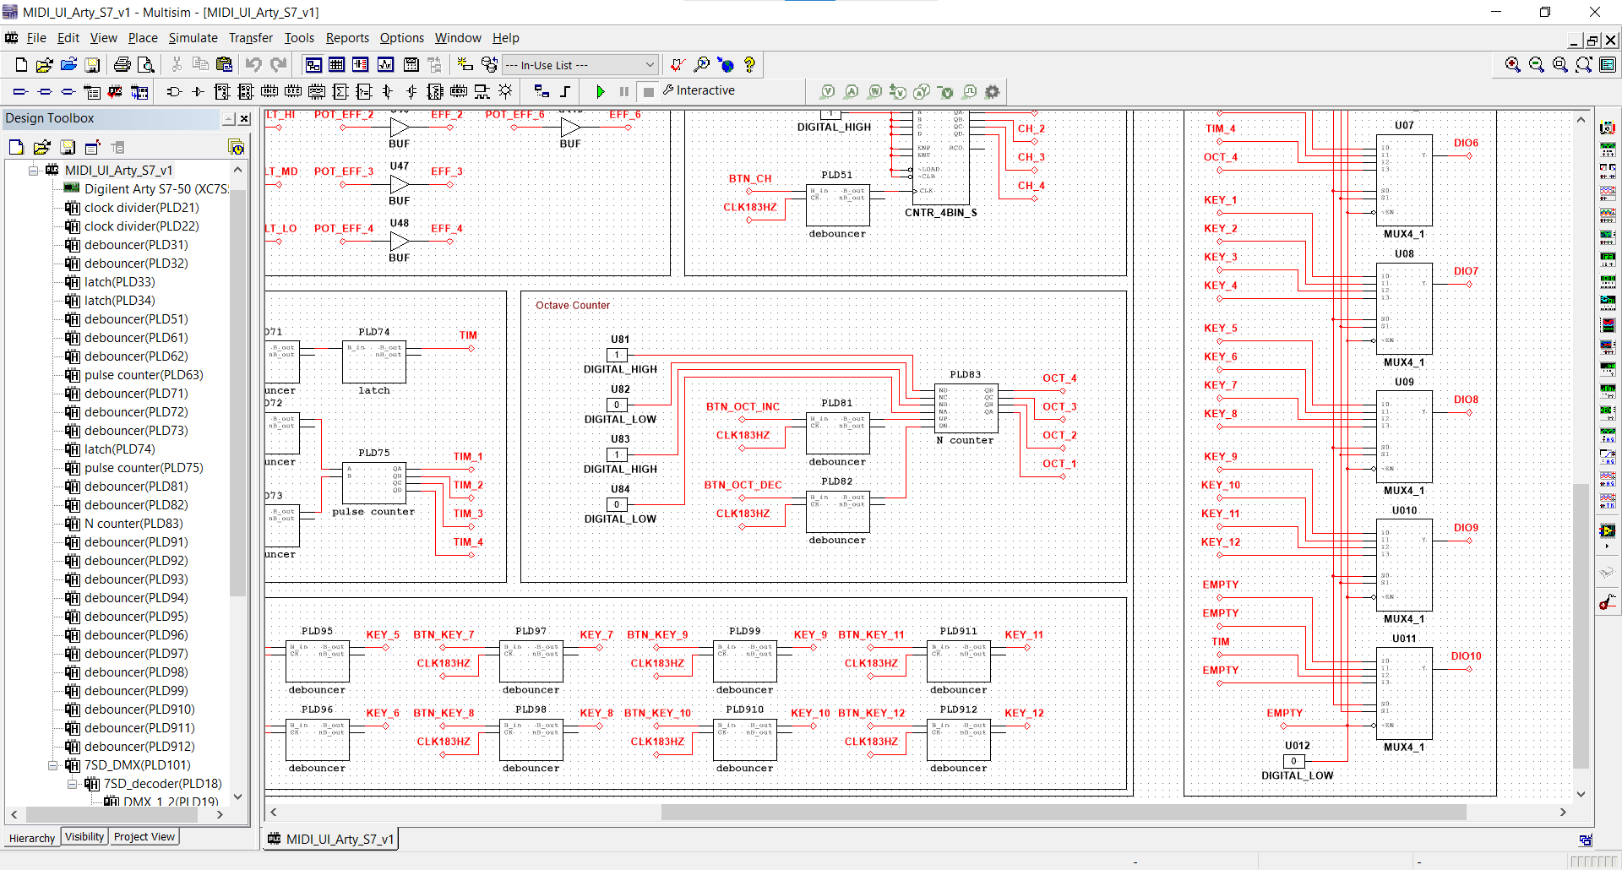Open the Database Manager

tap(489, 65)
